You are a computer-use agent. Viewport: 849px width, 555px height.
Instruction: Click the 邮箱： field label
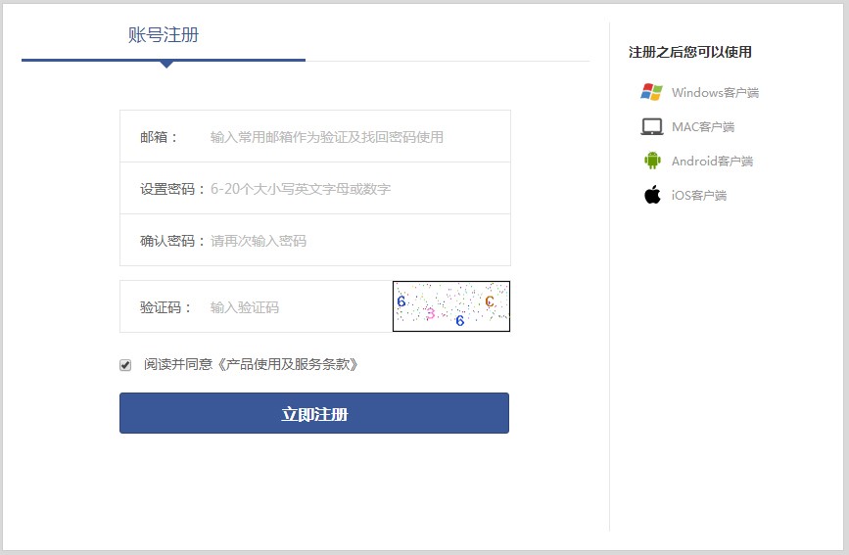click(161, 137)
